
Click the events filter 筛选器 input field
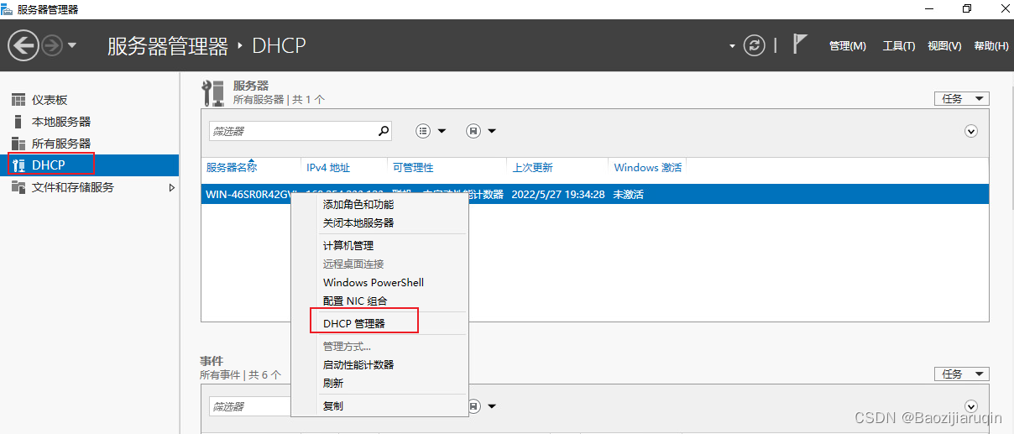(x=250, y=405)
